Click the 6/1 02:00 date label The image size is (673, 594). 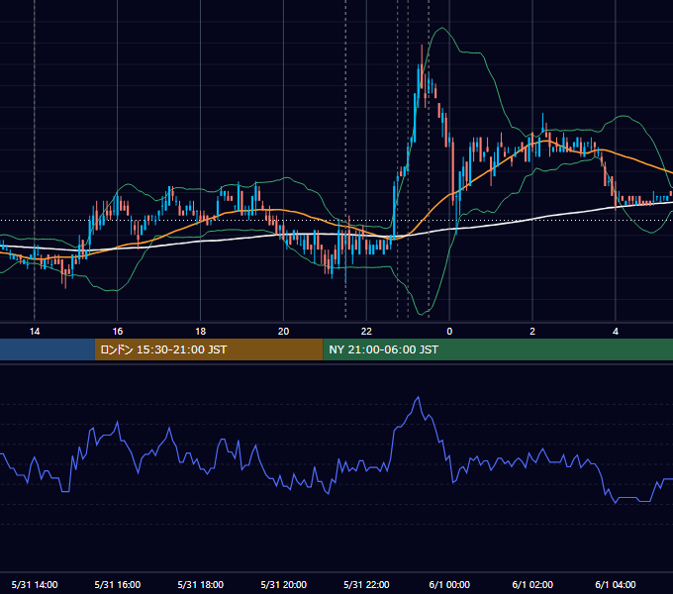(x=532, y=584)
